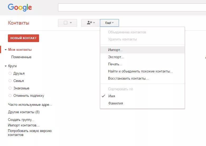Select the Друзья circle
This screenshot has height=146, width=206.
tap(19, 73)
